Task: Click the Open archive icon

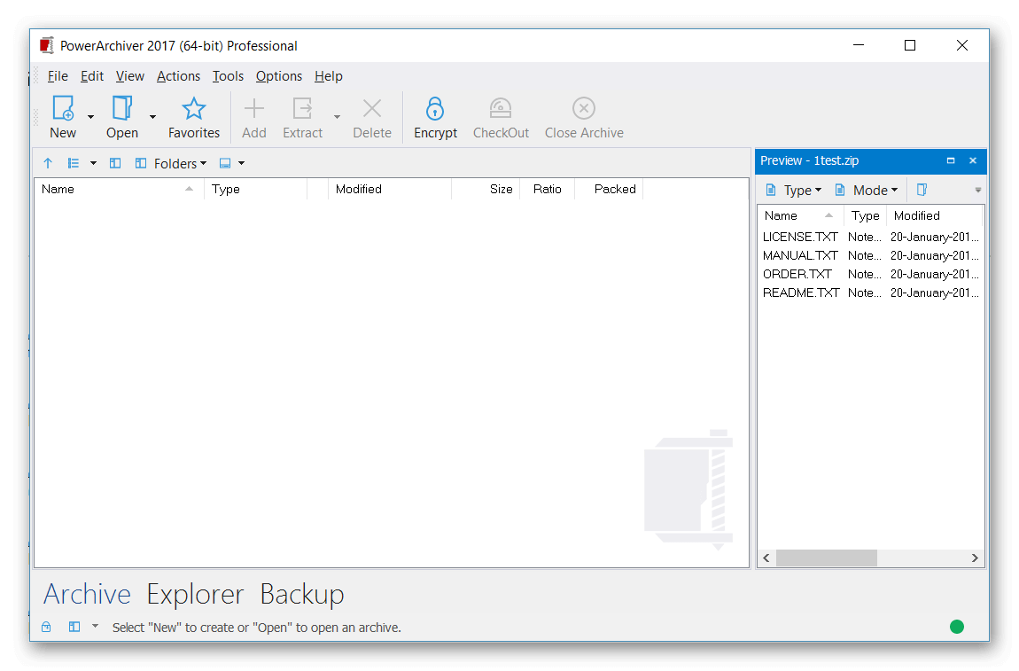Action: 121,109
